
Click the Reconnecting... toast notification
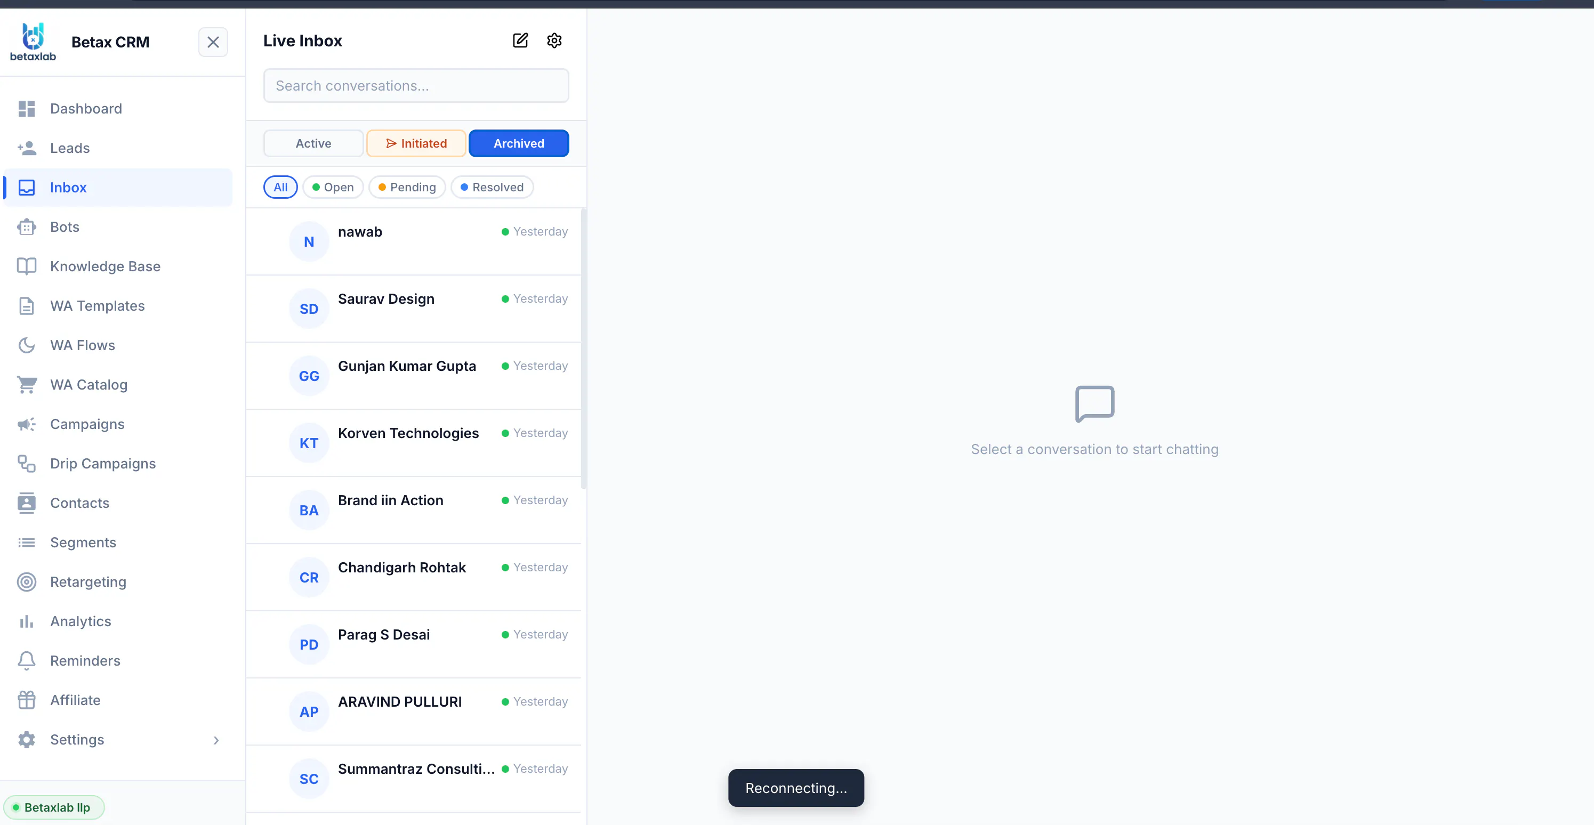pyautogui.click(x=796, y=789)
